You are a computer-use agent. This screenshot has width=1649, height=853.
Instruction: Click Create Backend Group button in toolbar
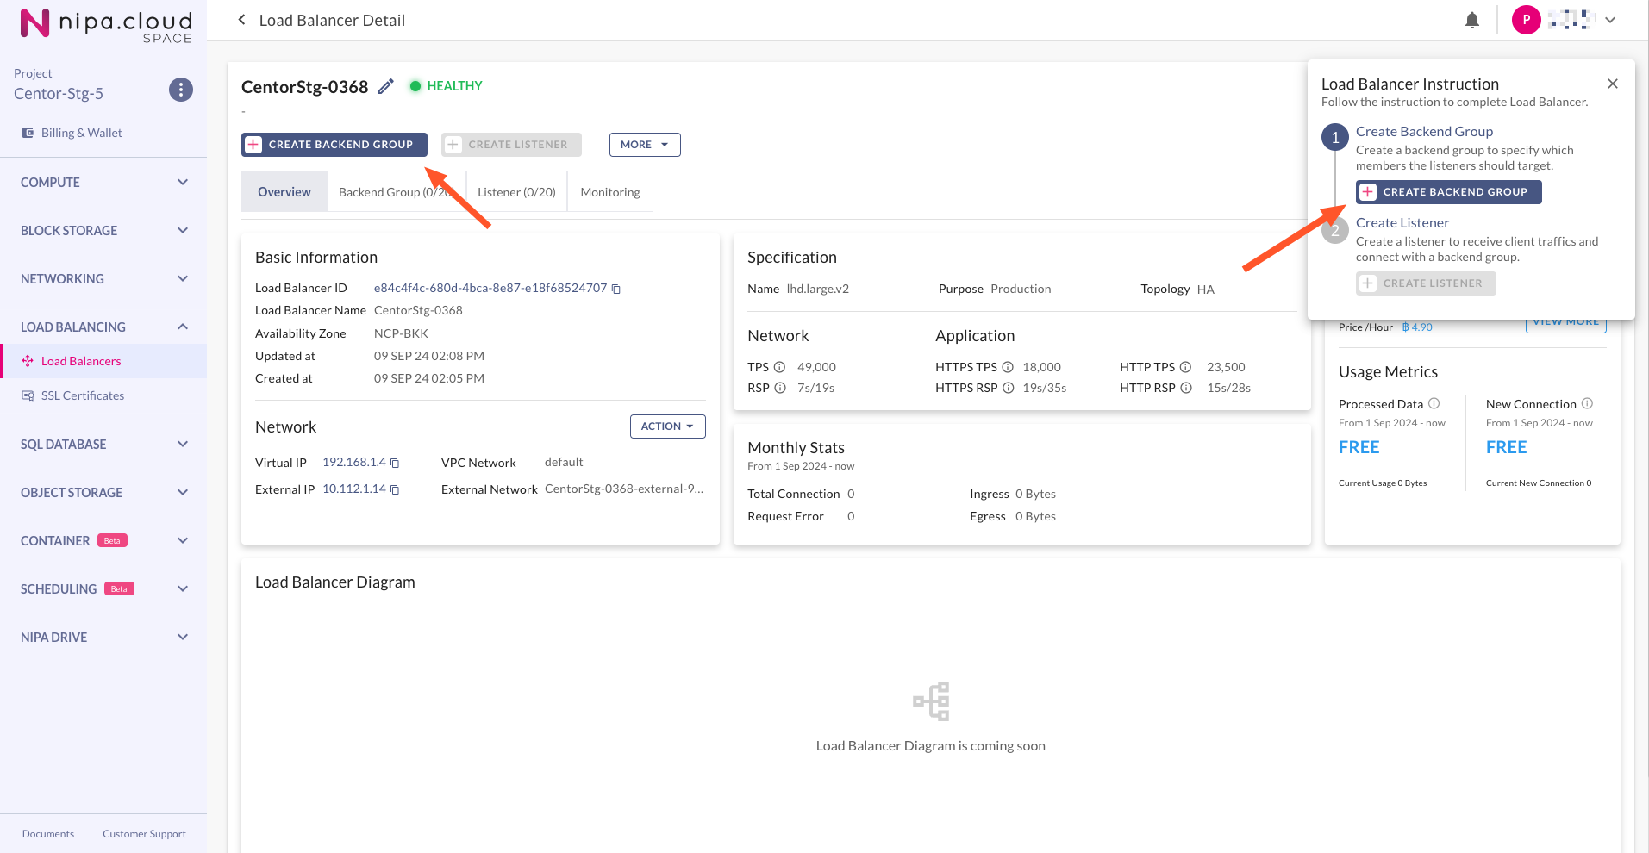(x=334, y=145)
